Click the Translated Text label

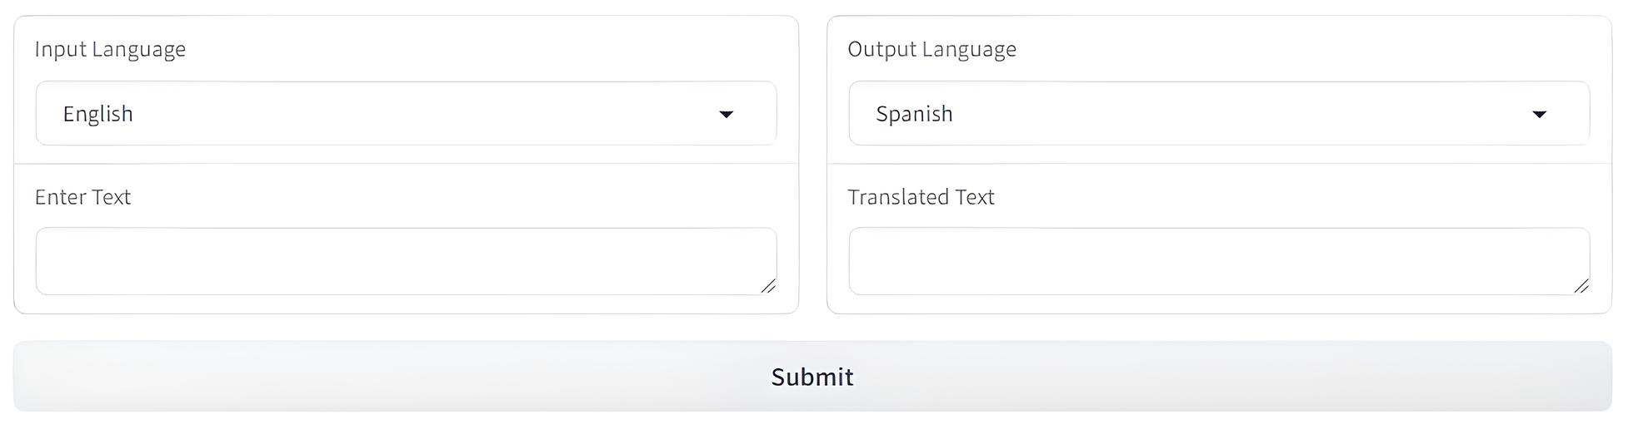[921, 197]
